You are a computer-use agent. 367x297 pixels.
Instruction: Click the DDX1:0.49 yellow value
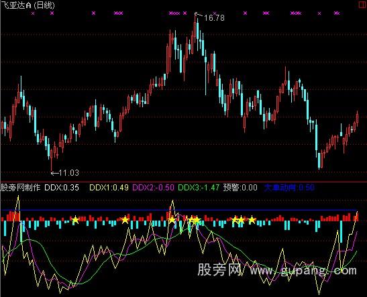tap(109, 188)
